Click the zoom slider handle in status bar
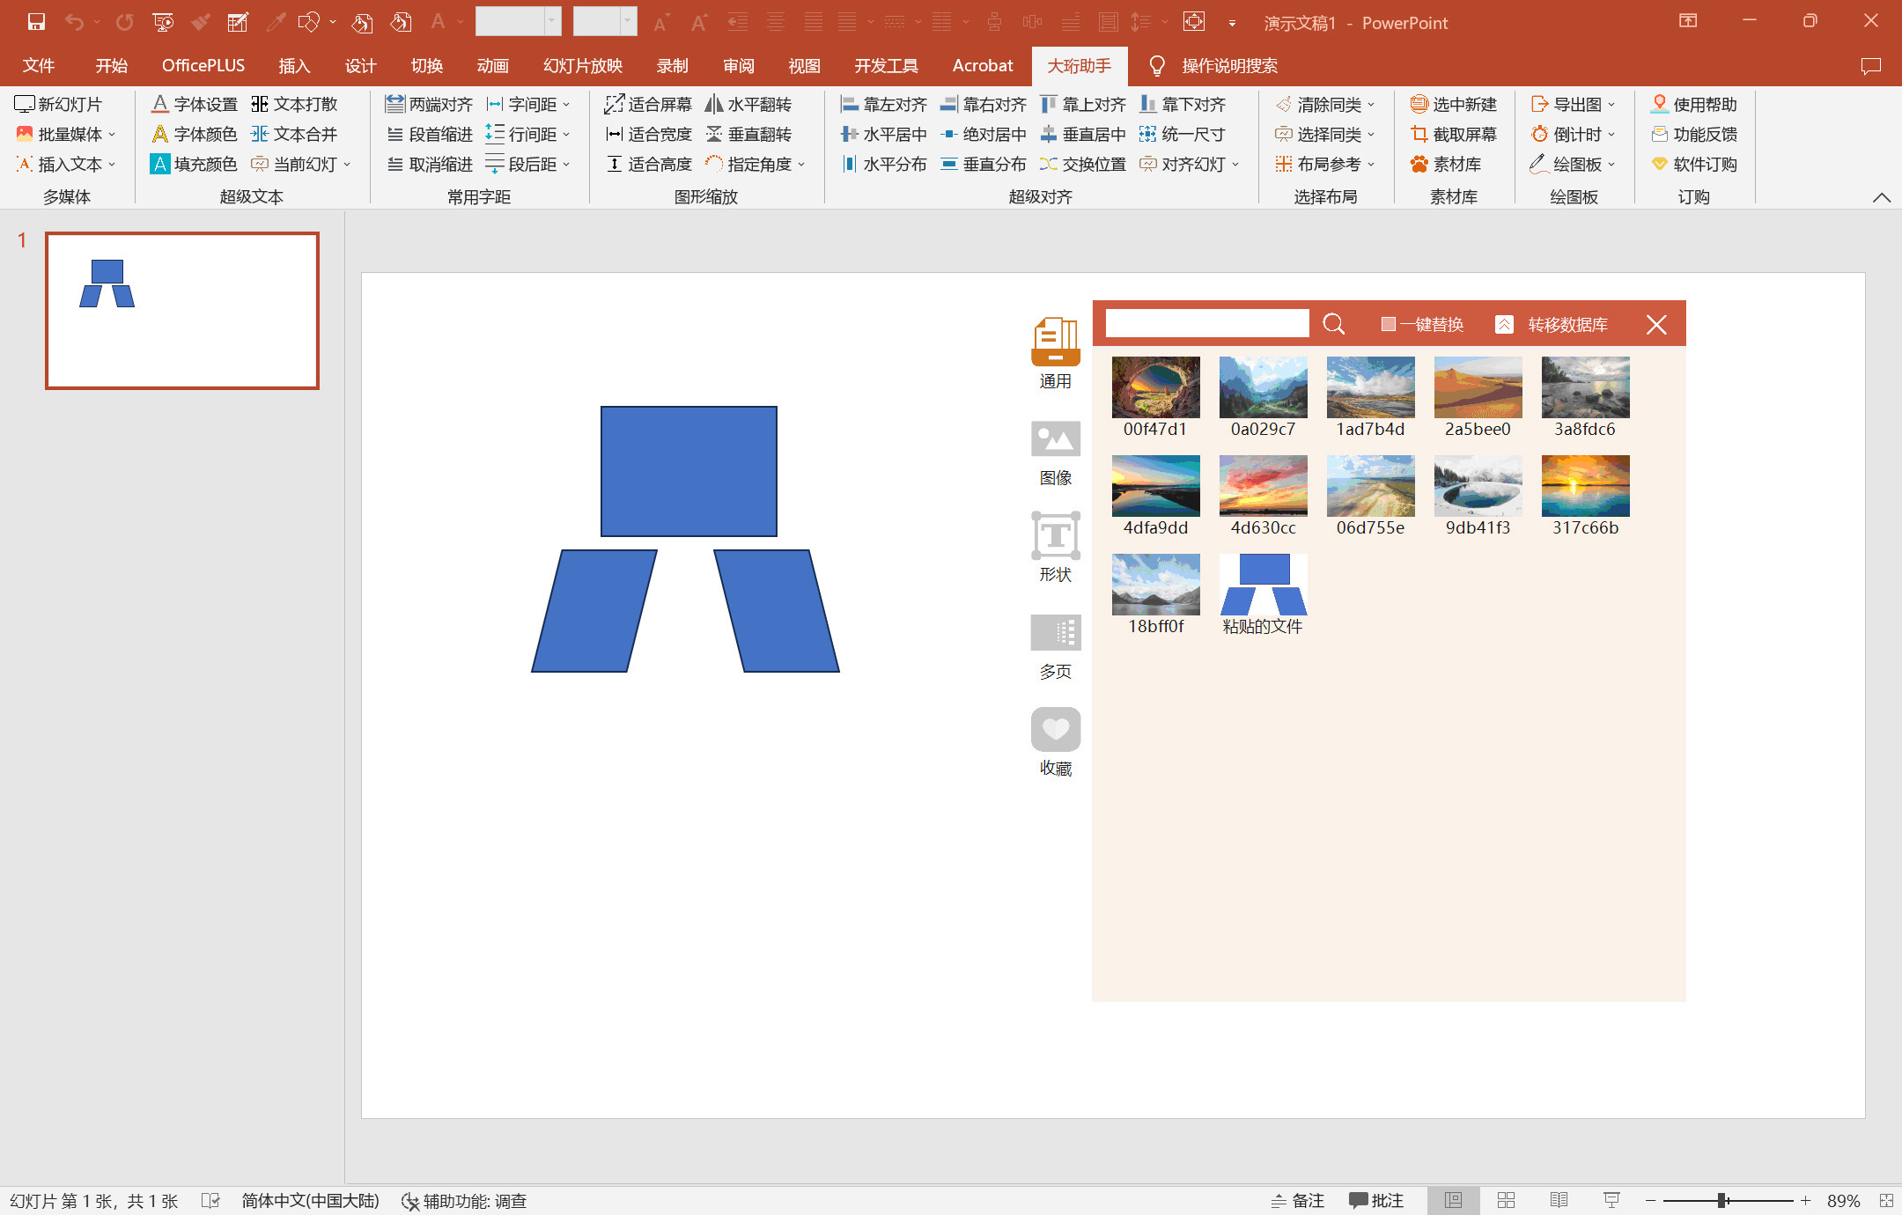This screenshot has height=1215, width=1902. point(1722,1201)
